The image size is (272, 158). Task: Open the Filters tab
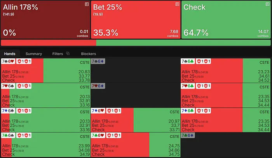coord(58,54)
